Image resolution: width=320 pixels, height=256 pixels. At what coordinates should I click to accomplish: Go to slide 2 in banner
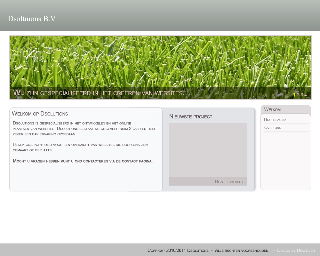click(x=298, y=95)
